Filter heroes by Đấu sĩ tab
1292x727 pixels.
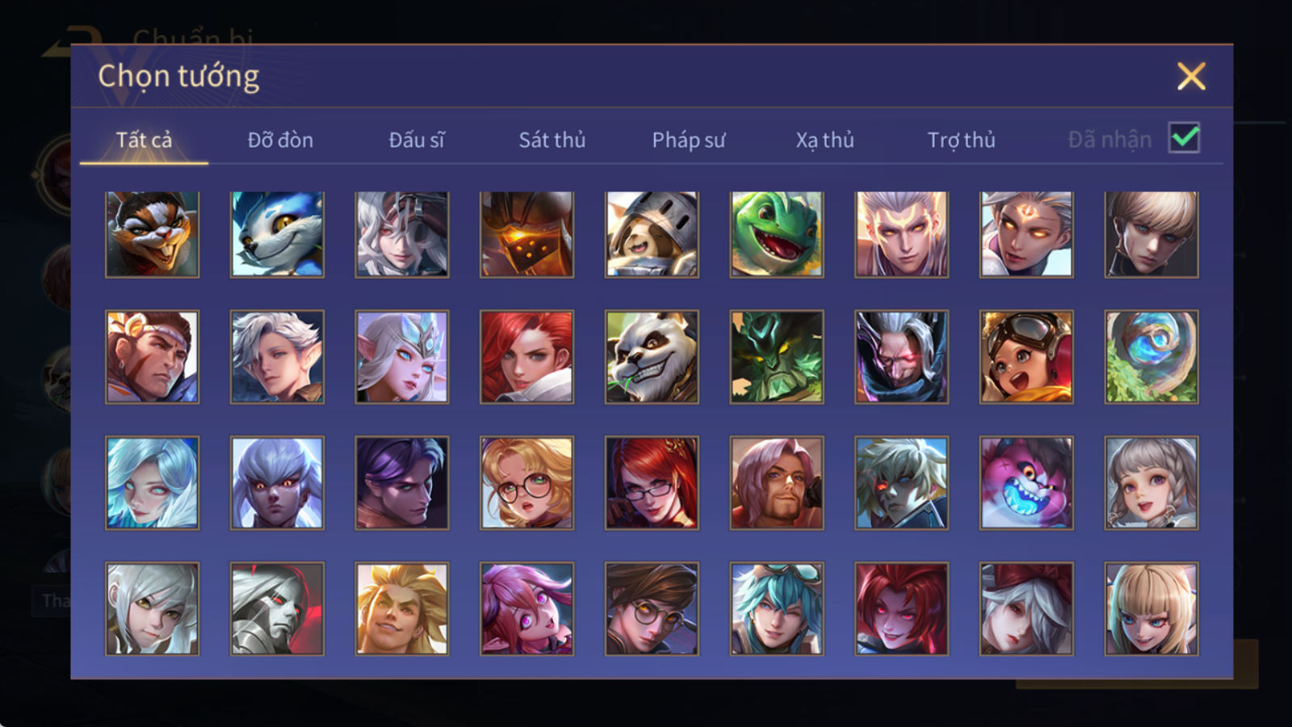[417, 140]
